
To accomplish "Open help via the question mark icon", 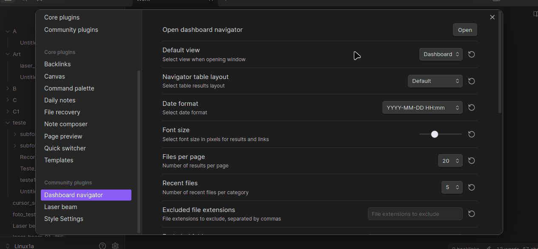I will coord(102,246).
